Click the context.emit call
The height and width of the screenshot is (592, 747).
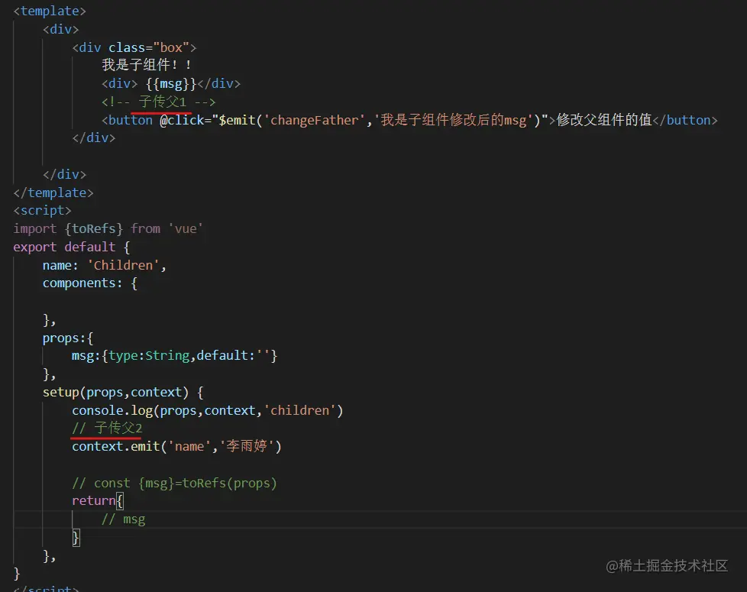pos(116,447)
